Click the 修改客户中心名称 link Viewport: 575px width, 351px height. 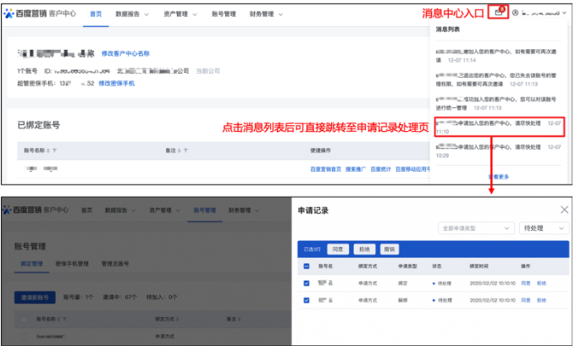tap(125, 53)
